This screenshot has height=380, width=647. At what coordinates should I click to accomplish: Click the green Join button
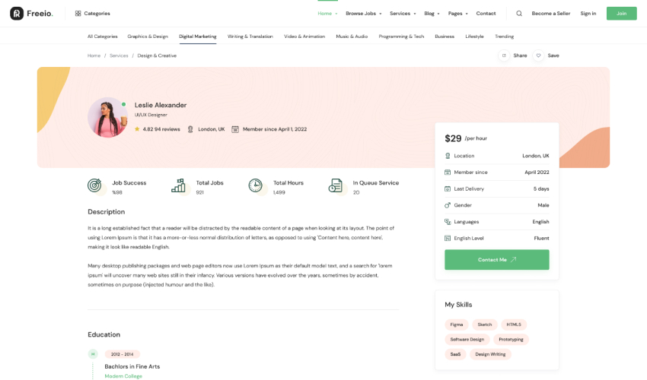[621, 13]
